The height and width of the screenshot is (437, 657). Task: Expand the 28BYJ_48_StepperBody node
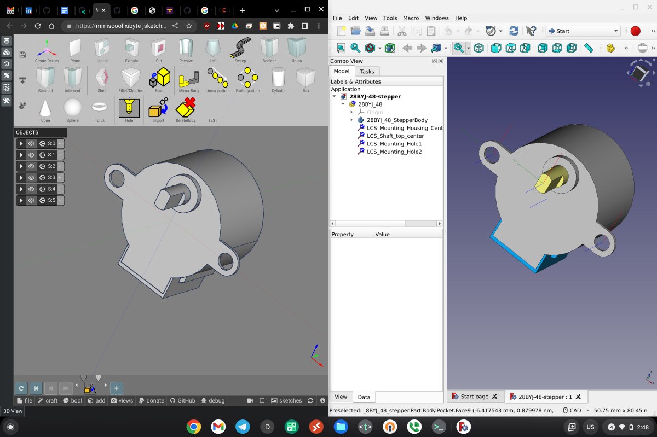352,120
